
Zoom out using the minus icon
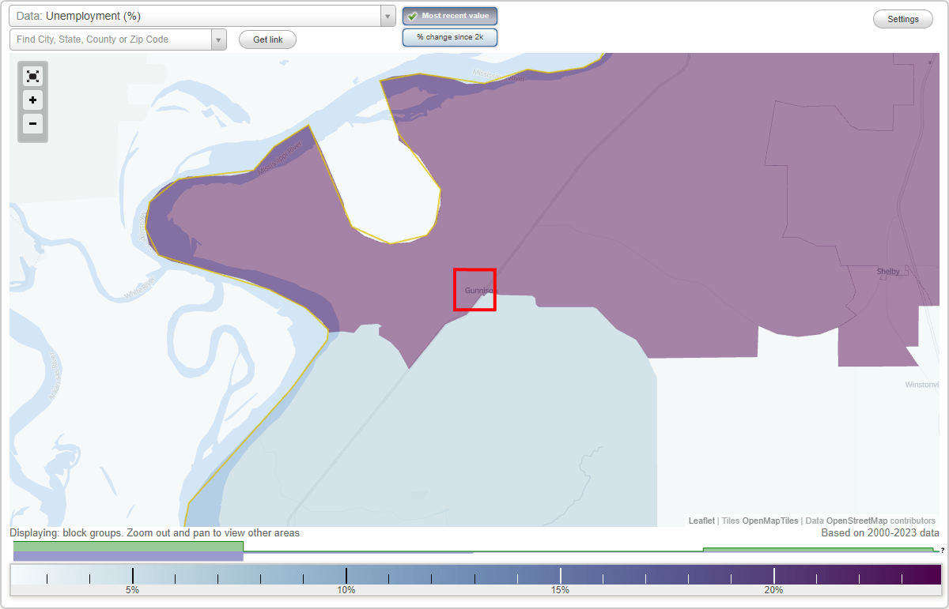pyautogui.click(x=32, y=124)
